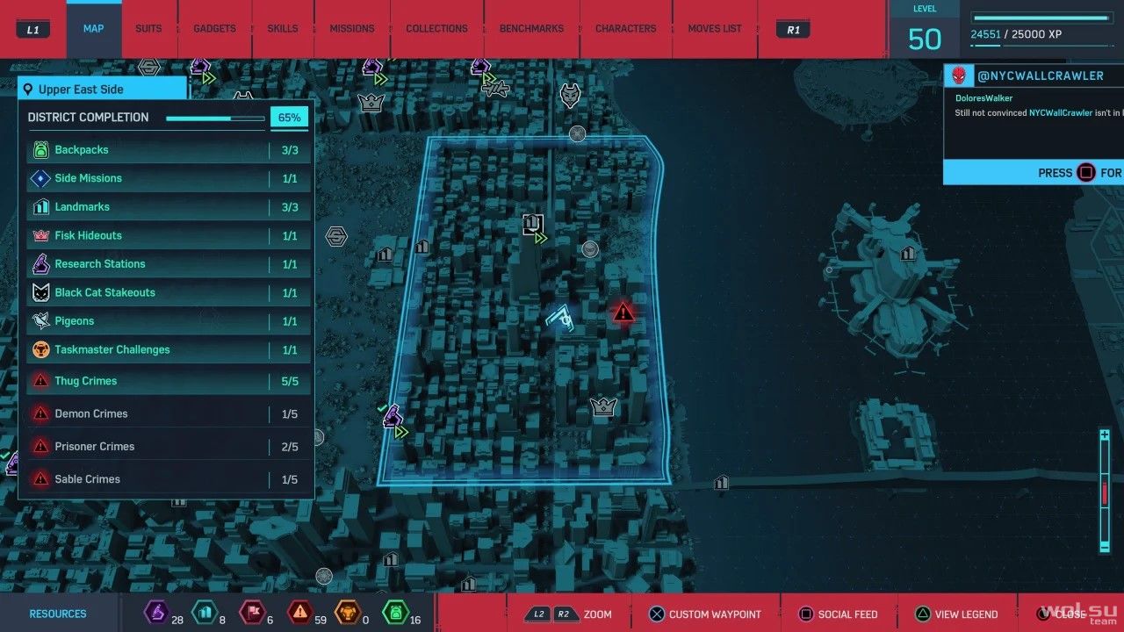This screenshot has height=632, width=1124.
Task: Click the Pigeons row icon
Action: pos(40,321)
